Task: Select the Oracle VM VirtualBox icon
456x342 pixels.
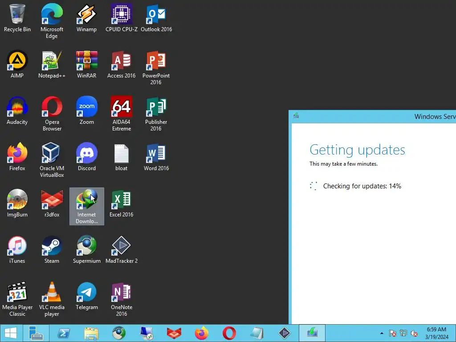Action: coord(52,160)
